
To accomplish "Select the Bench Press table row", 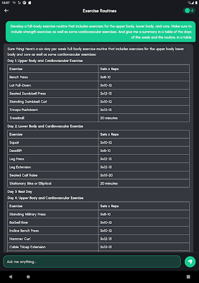I will (x=98, y=77).
